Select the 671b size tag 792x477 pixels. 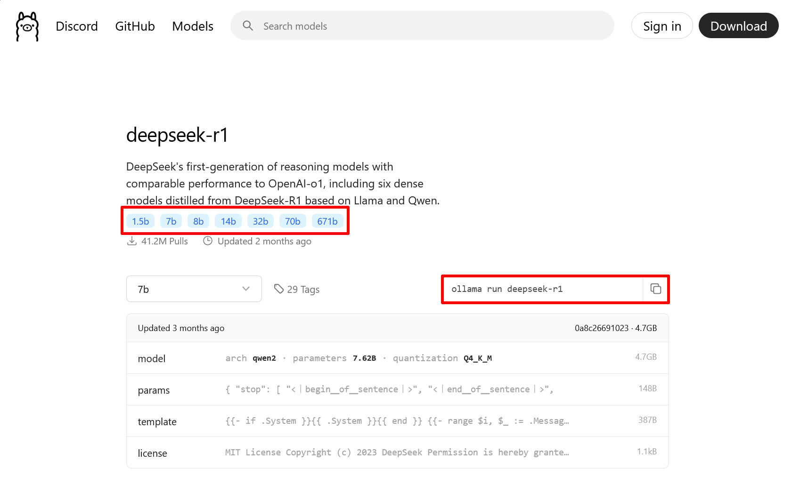(x=327, y=221)
